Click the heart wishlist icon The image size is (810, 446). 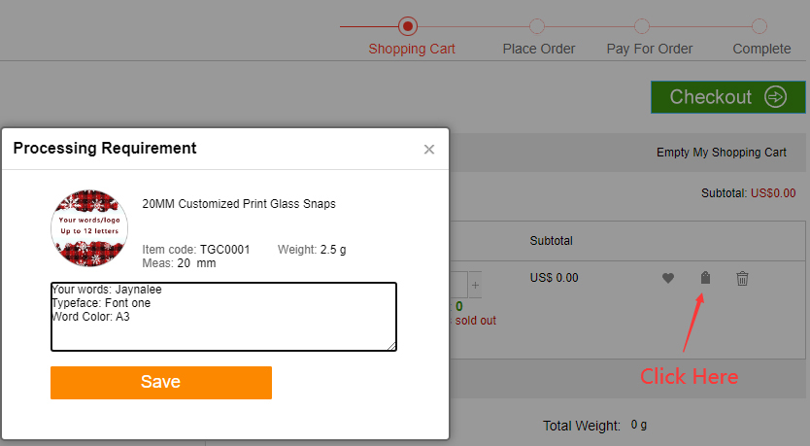point(668,279)
